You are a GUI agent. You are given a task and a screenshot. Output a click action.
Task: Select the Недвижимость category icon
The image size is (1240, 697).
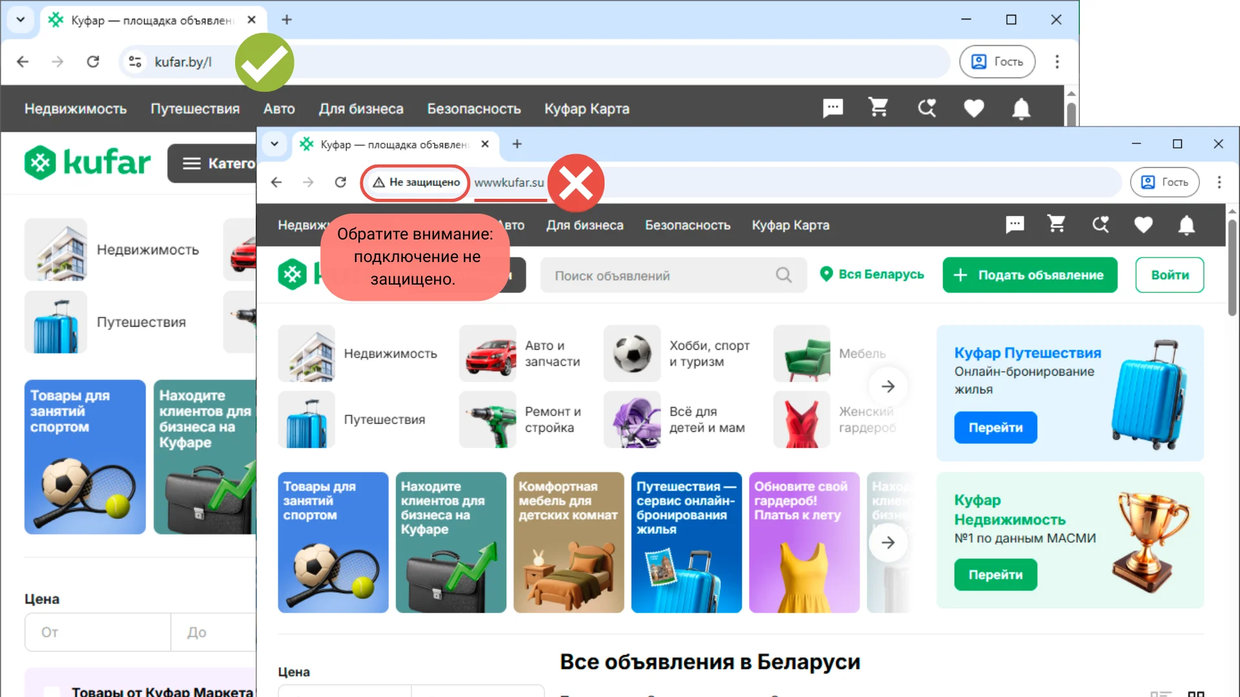tap(306, 353)
